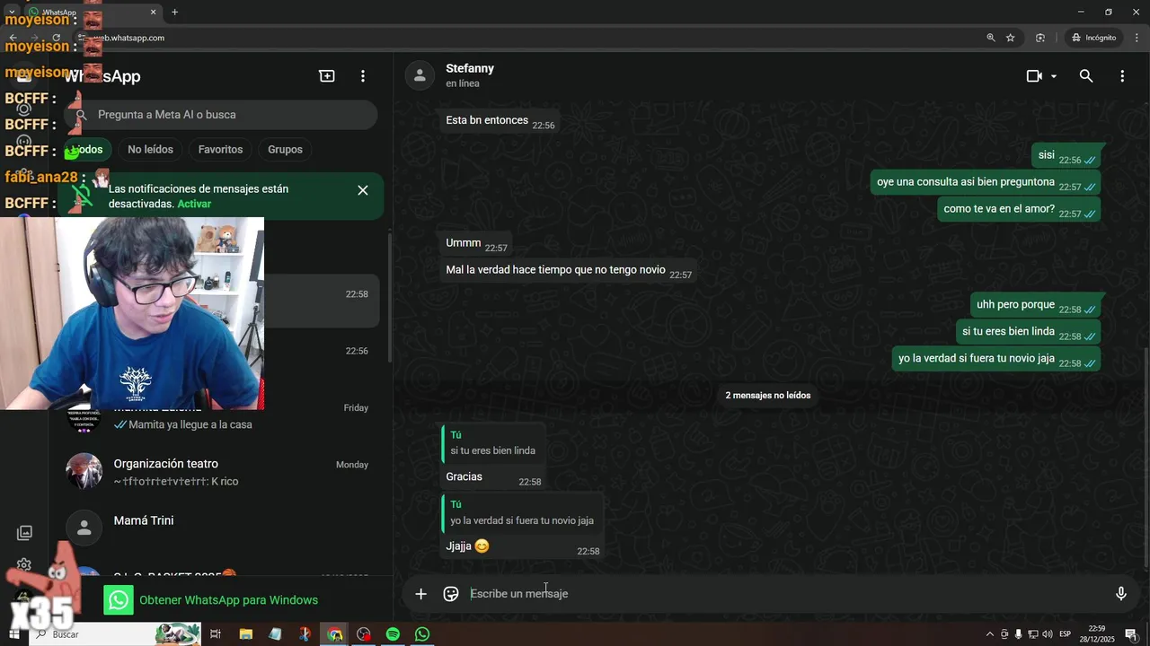Viewport: 1150px width, 646px height.
Task: Activate message notifications via Activar link
Action: [x=194, y=204]
